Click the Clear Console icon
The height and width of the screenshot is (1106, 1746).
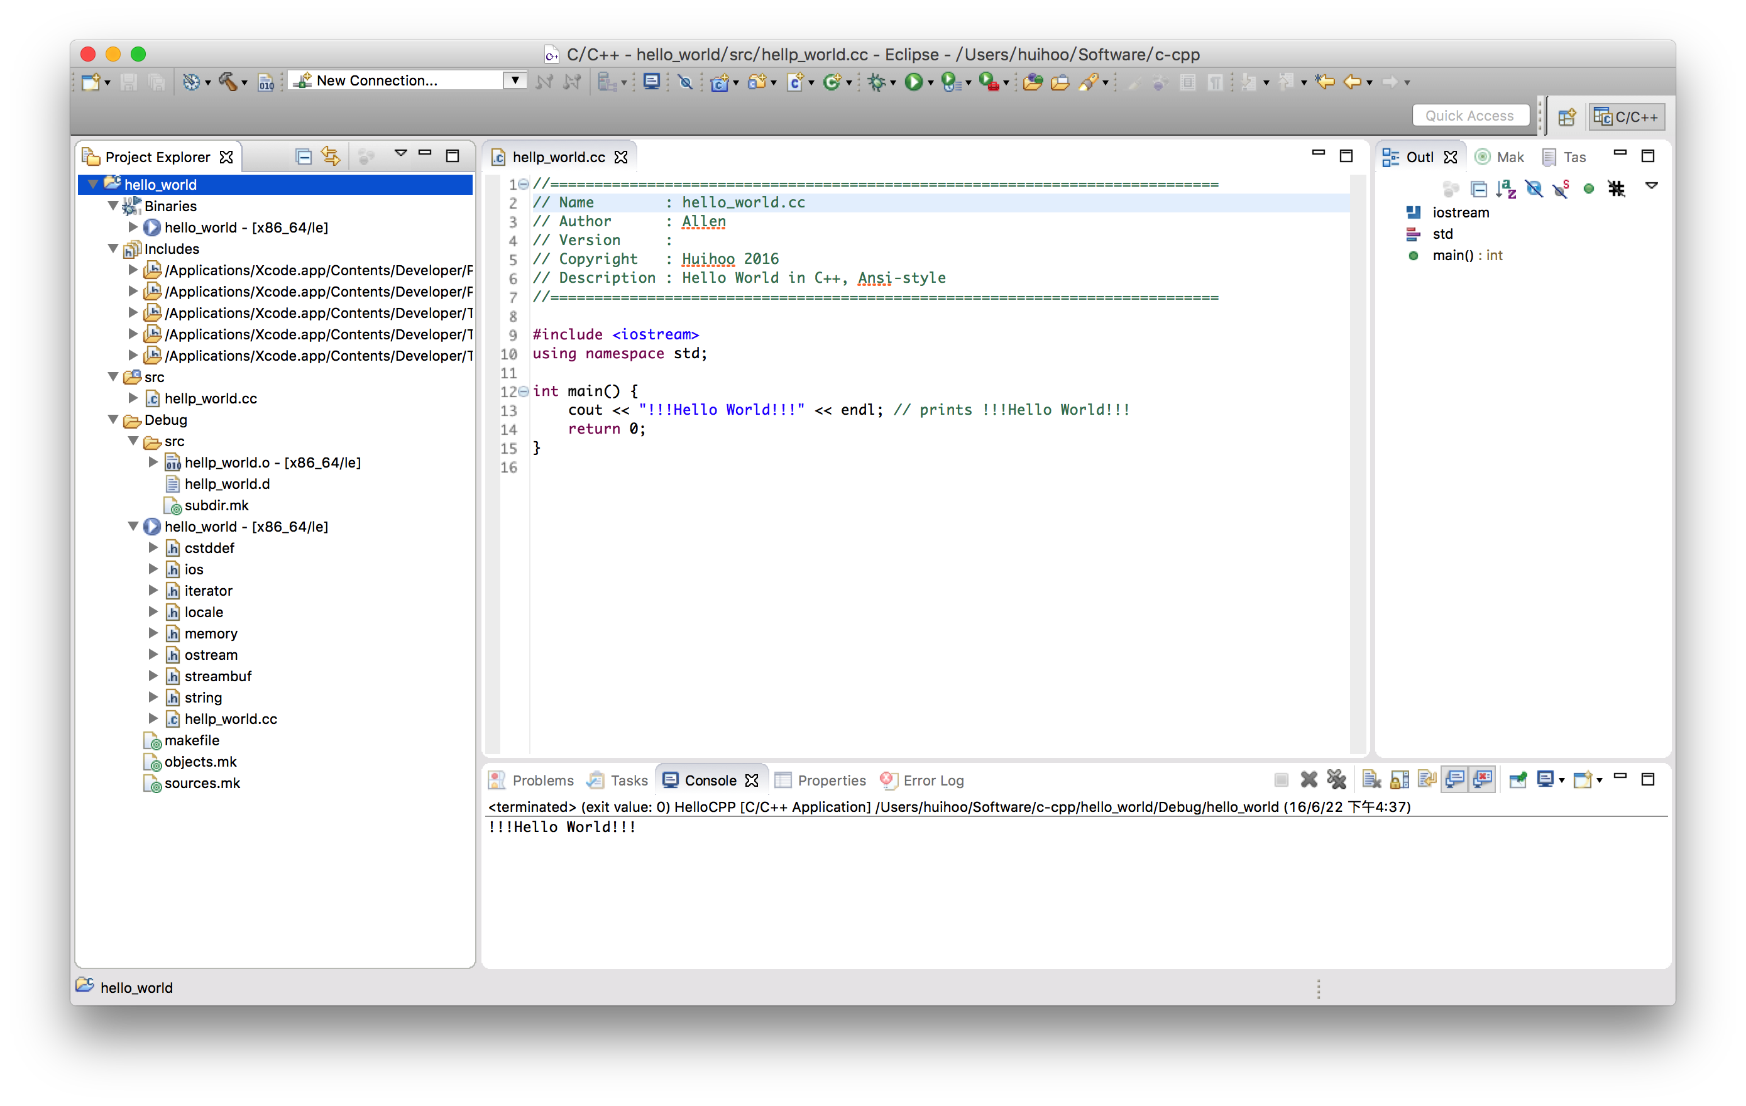click(x=1371, y=780)
